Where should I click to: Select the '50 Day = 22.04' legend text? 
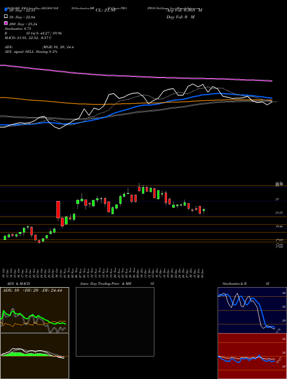click(22, 17)
